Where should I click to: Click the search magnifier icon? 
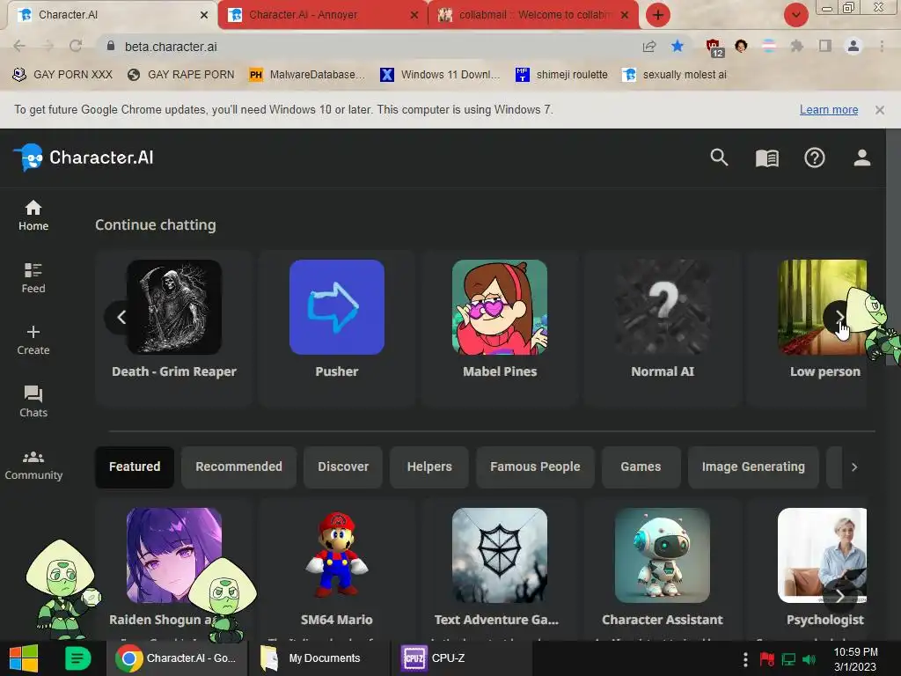pyautogui.click(x=719, y=158)
